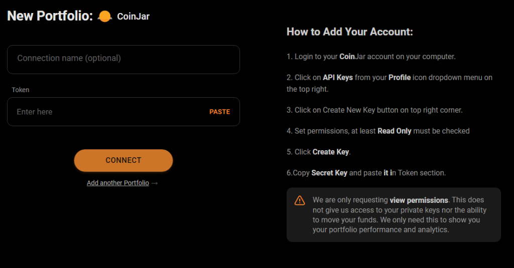514x268 pixels.
Task: Click the bold 'view permissions' text
Action: pos(419,200)
